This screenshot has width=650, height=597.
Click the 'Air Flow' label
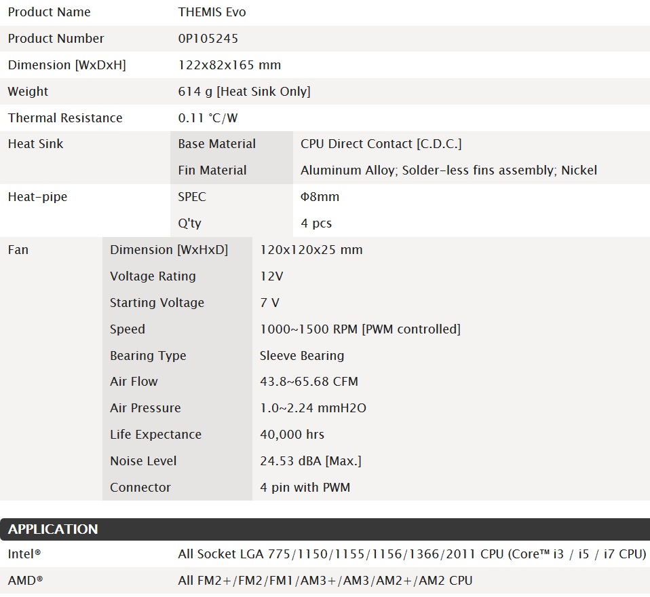coord(134,382)
